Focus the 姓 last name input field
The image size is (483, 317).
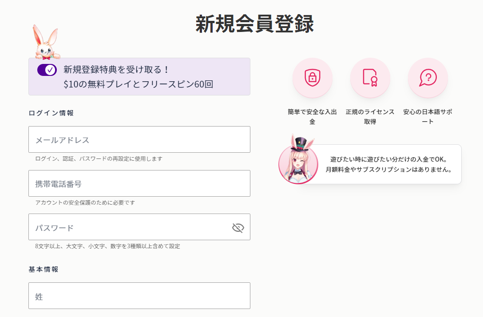(139, 296)
